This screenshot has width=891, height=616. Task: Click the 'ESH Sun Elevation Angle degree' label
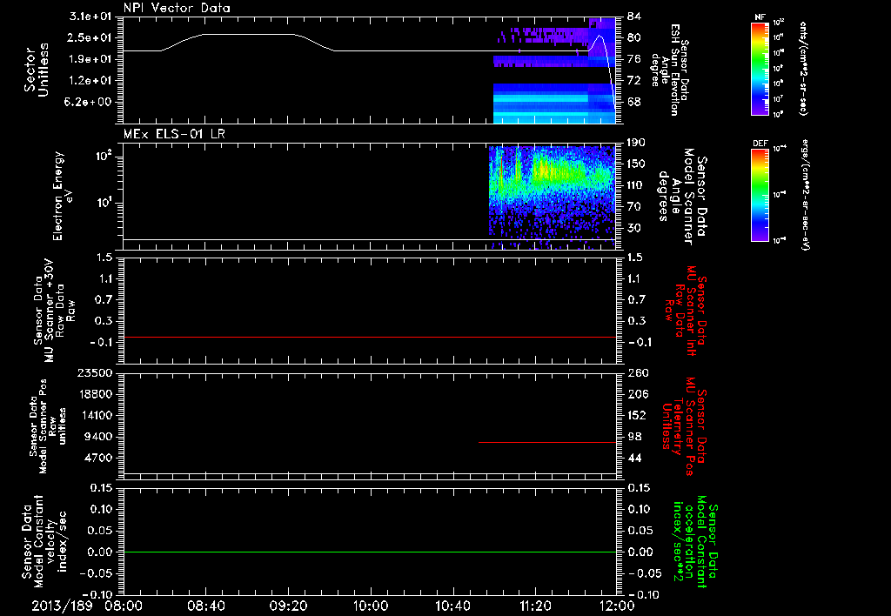point(671,70)
